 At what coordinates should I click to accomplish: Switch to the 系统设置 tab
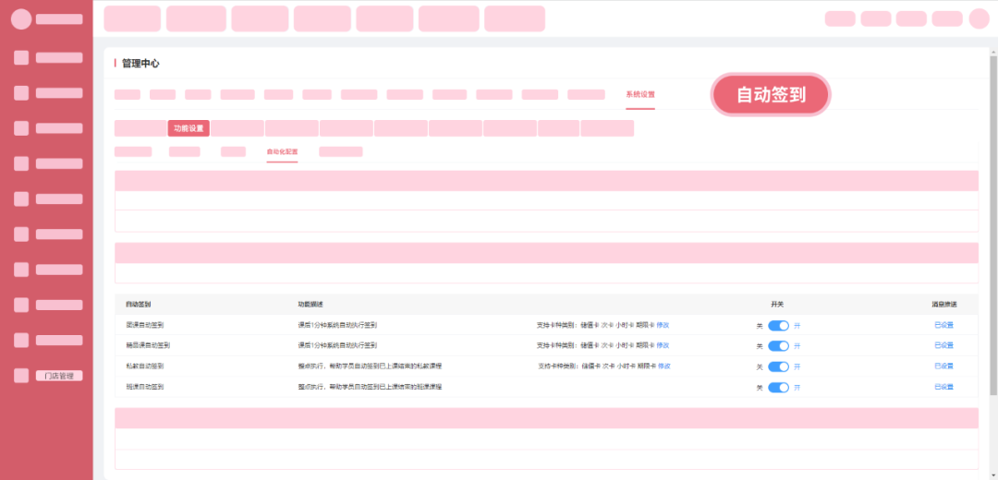639,95
